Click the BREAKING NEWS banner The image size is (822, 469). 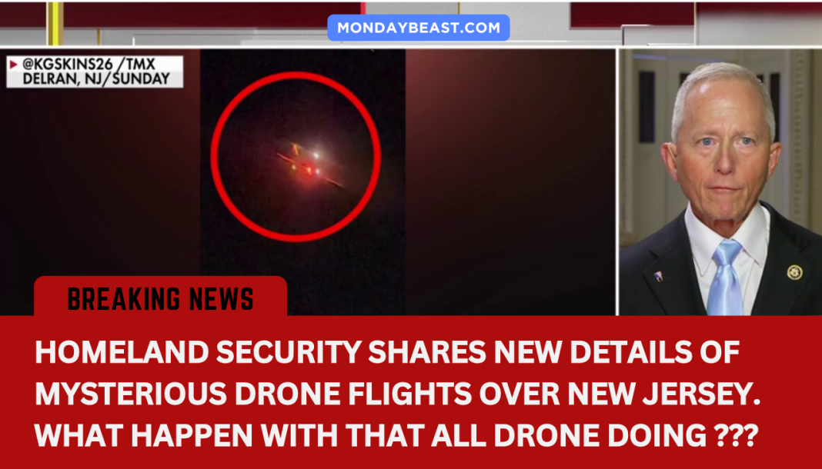tap(160, 297)
